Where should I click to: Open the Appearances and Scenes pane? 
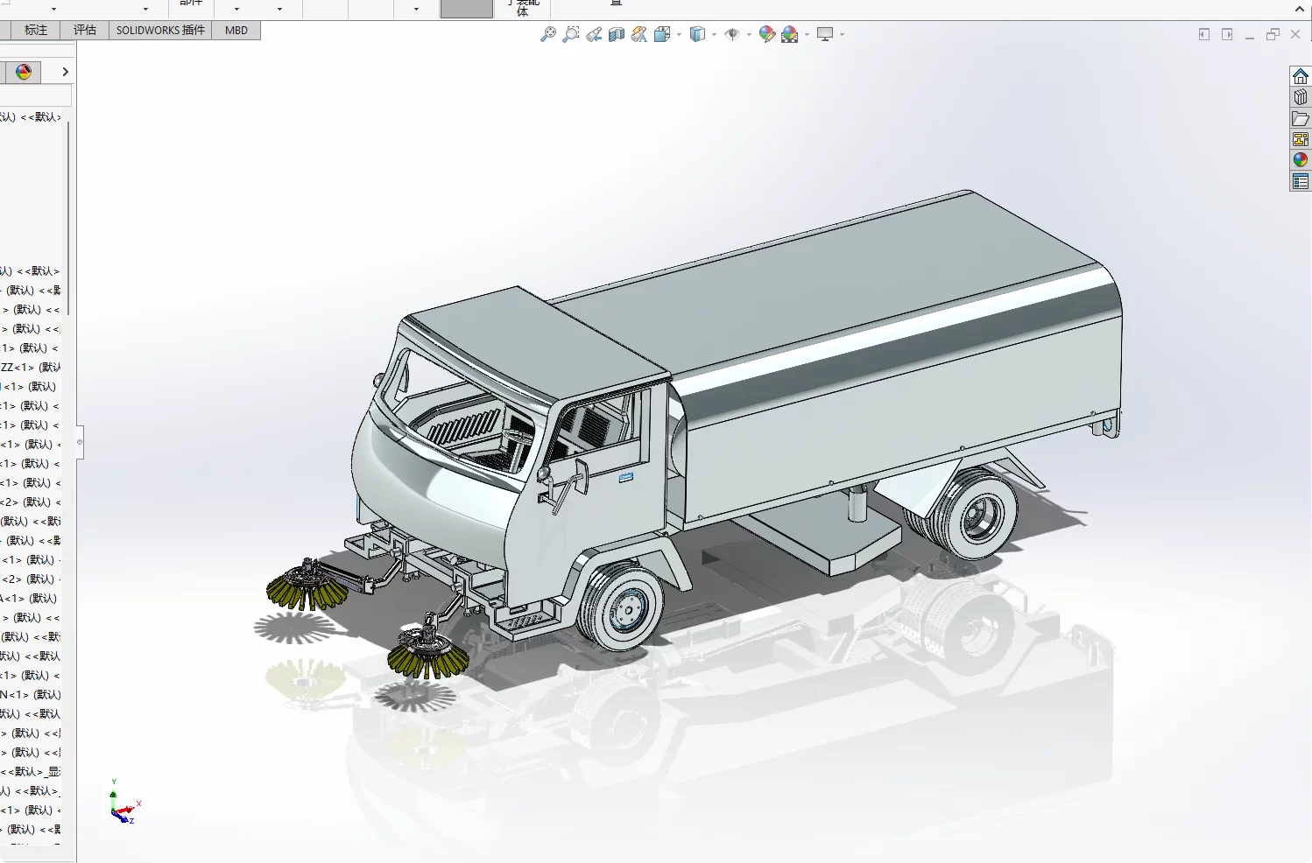click(x=1301, y=160)
